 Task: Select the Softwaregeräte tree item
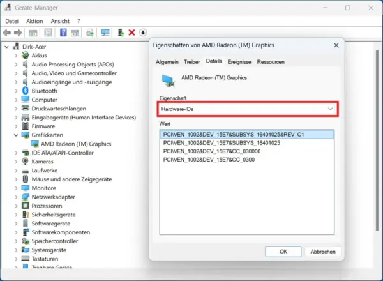click(x=51, y=224)
